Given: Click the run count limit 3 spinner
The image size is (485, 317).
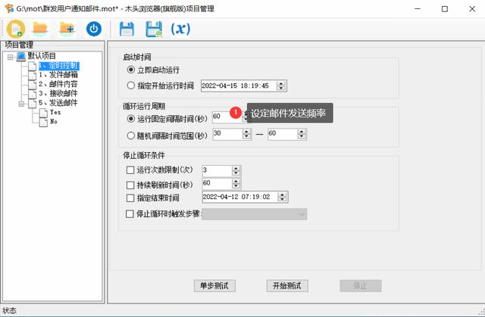Looking at the screenshot, I should [x=236, y=171].
